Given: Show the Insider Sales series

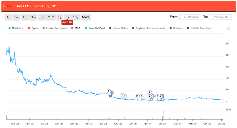Looking at the screenshot, I should (118, 28).
